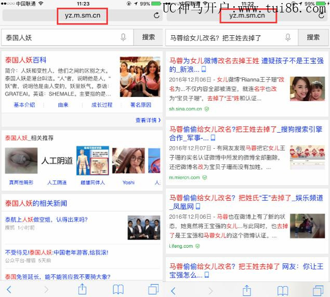This screenshot has width=330, height=297.
Task: Tap the left yz.m.sm.cn address bar
Action: pyautogui.click(x=83, y=16)
